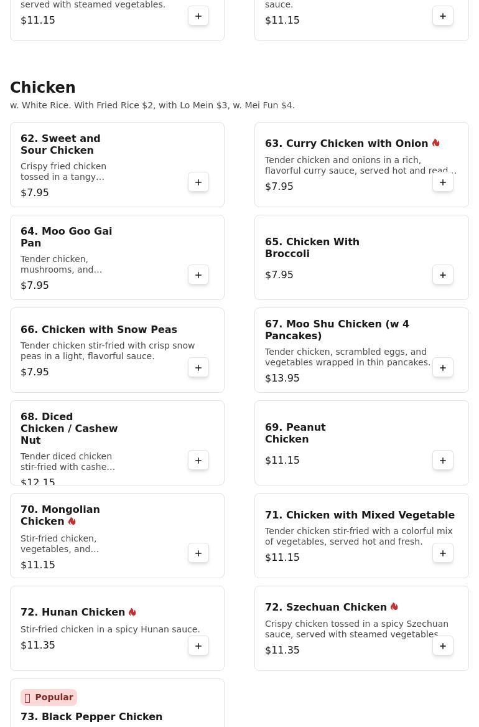The height and width of the screenshot is (727, 479).
Task: Click the Chicken section heading
Action: click(43, 87)
